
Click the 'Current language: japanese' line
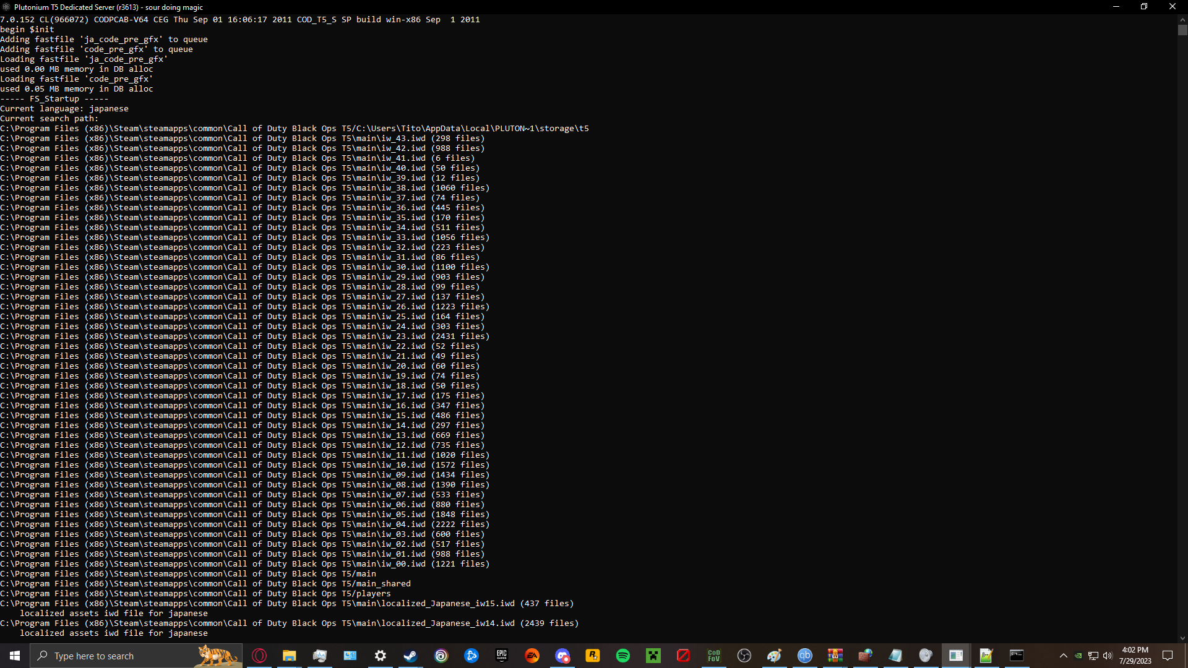click(64, 109)
